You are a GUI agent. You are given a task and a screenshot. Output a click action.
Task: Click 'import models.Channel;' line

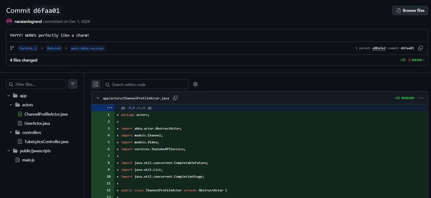[x=142, y=135]
